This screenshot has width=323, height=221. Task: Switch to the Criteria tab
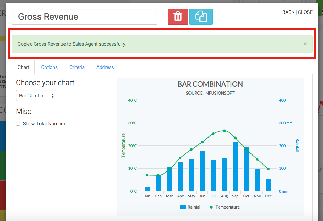pos(77,67)
